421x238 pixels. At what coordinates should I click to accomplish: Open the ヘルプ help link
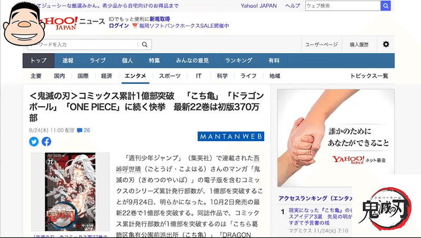tap(293, 6)
